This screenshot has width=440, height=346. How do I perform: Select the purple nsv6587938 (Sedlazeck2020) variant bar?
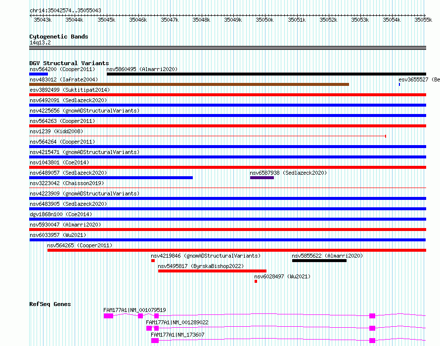[262, 178]
